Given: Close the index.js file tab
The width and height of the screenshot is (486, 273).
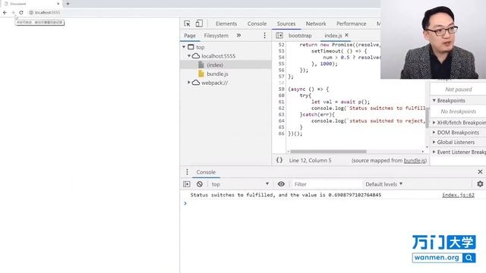Looking at the screenshot, I should pyautogui.click(x=346, y=36).
